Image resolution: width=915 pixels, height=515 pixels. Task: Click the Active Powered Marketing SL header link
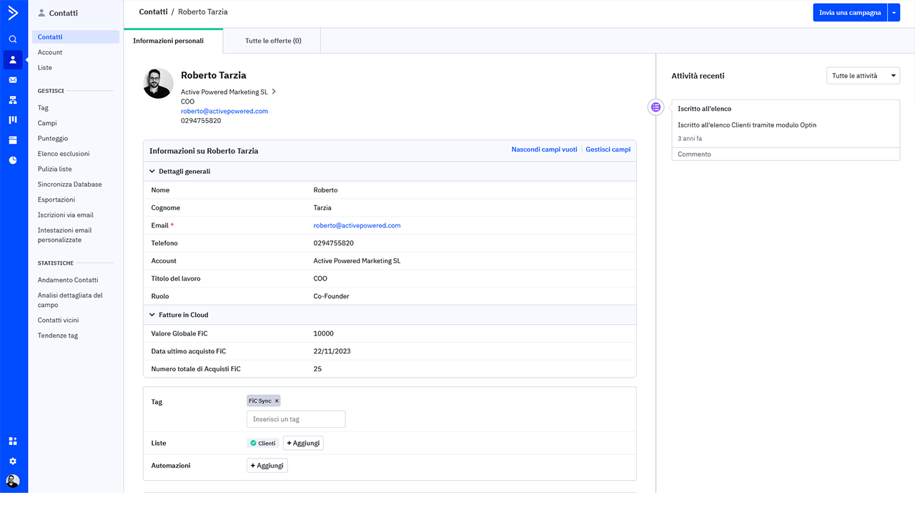click(x=224, y=92)
